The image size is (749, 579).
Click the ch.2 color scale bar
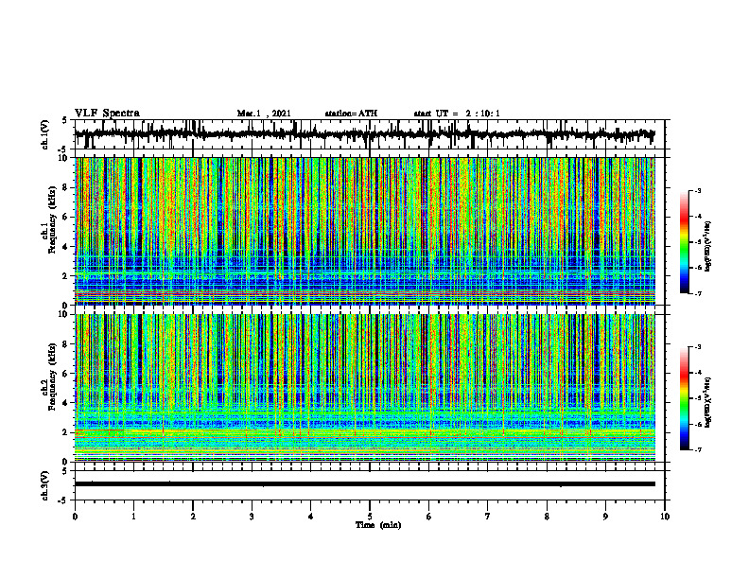(x=684, y=398)
